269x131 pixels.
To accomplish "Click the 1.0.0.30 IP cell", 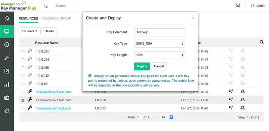I will tap(100, 100).
